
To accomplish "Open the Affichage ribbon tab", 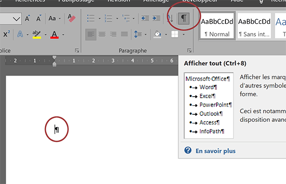I will click(156, 1).
